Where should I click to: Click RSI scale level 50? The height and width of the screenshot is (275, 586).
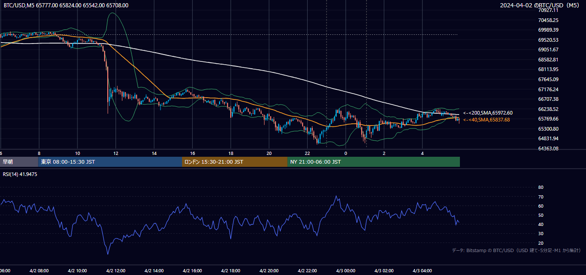pos(541,215)
